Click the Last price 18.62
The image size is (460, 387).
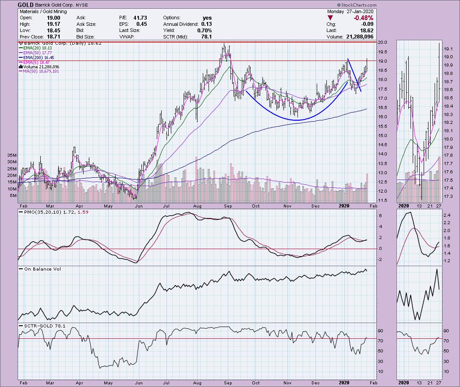(x=367, y=31)
